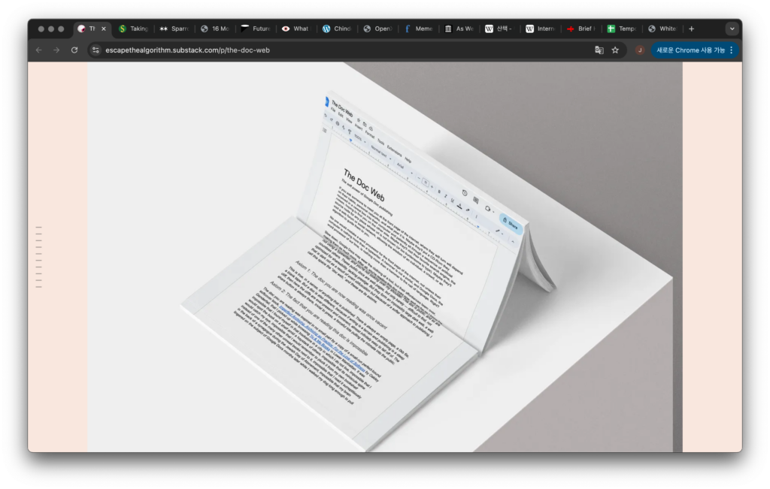Switch to the "White" tab
The width and height of the screenshot is (770, 489).
tap(662, 29)
